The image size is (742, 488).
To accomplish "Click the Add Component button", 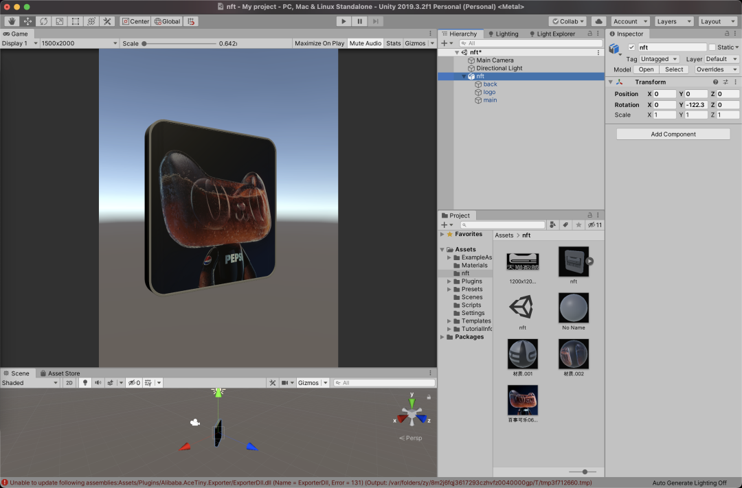I will click(x=673, y=135).
